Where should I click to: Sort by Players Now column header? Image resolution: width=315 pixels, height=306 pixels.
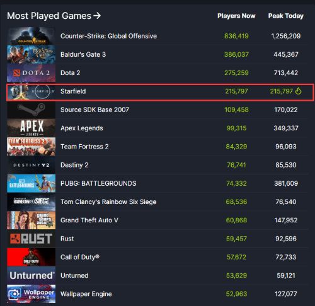pos(236,16)
